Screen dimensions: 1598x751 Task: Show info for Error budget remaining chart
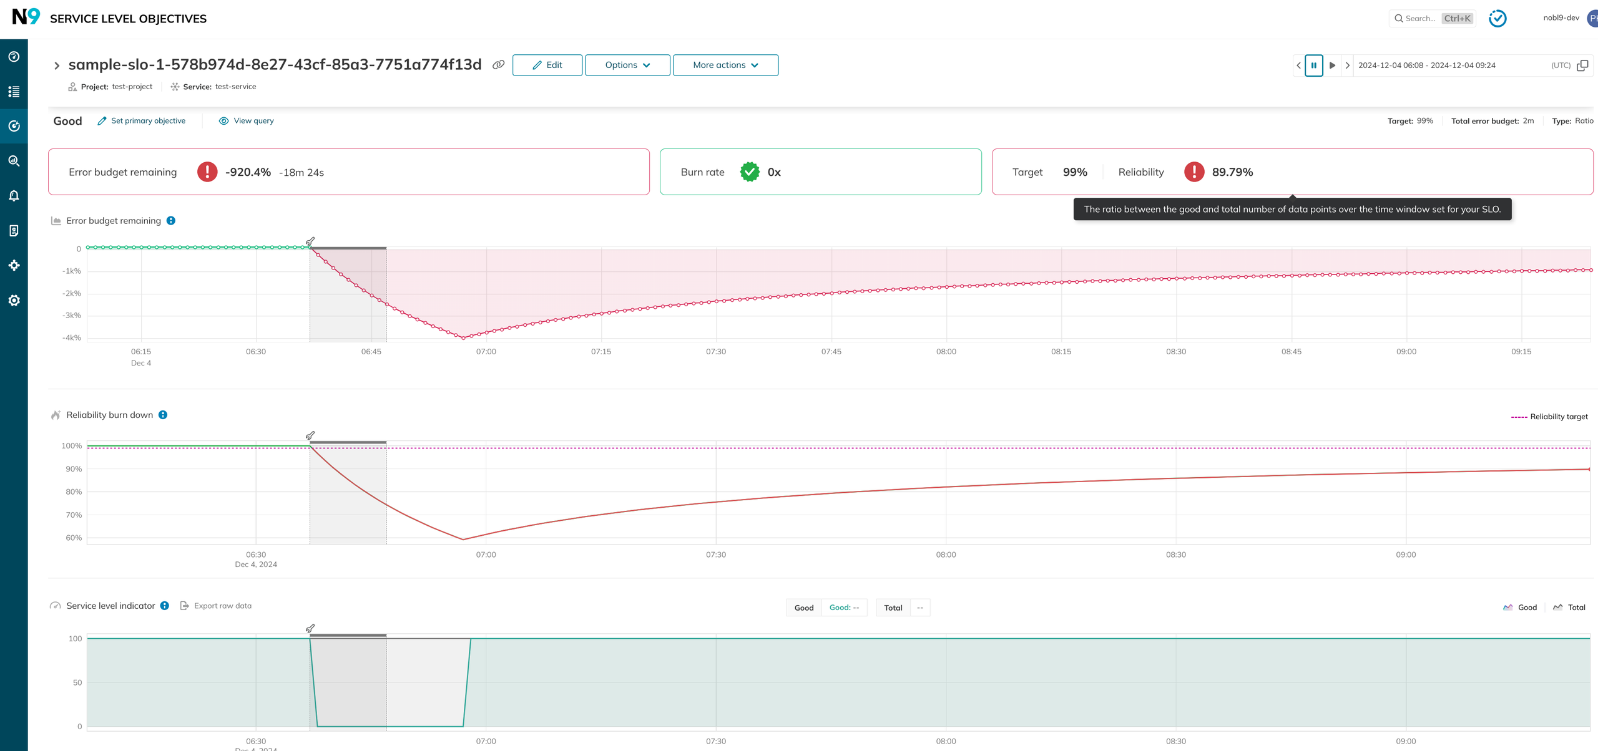click(x=171, y=221)
